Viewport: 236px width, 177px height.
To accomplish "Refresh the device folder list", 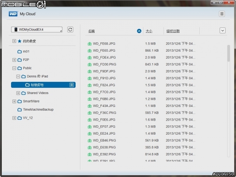I will click(70, 29).
